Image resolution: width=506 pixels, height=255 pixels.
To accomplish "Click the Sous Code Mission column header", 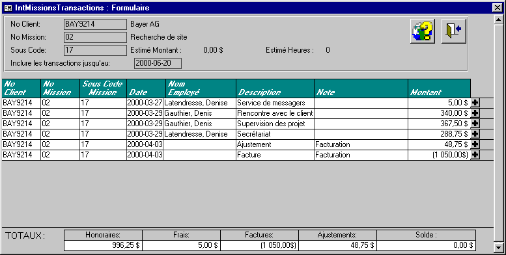I will tap(104, 88).
